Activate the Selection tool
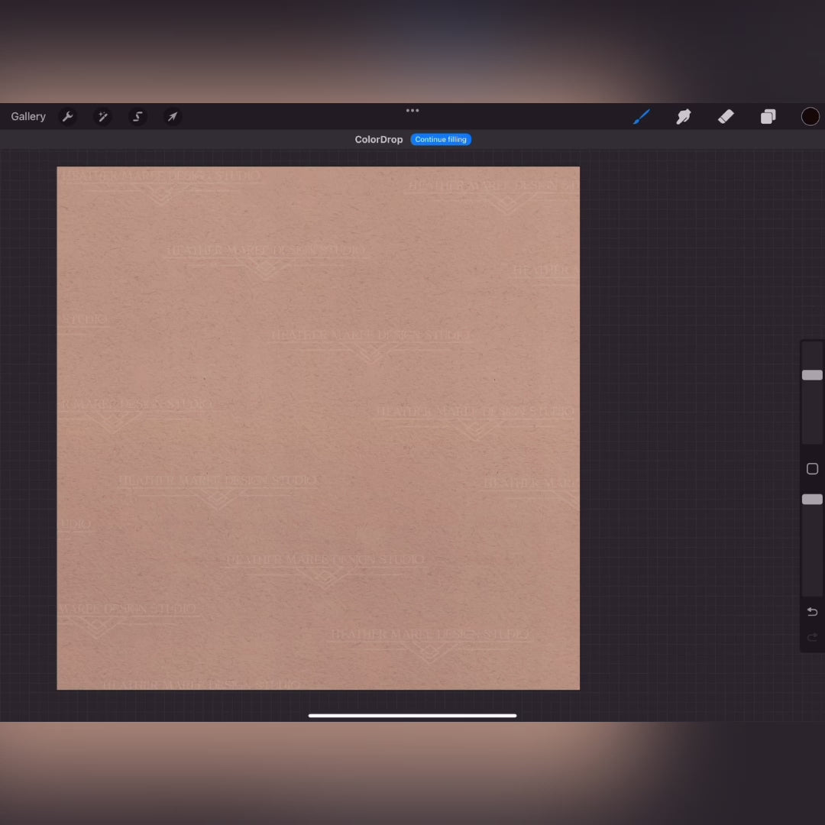Screen dimensions: 825x825 pos(137,117)
